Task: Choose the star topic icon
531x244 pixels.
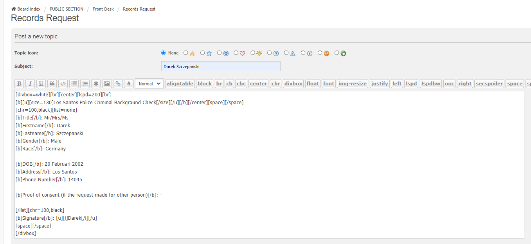Action: click(x=203, y=53)
